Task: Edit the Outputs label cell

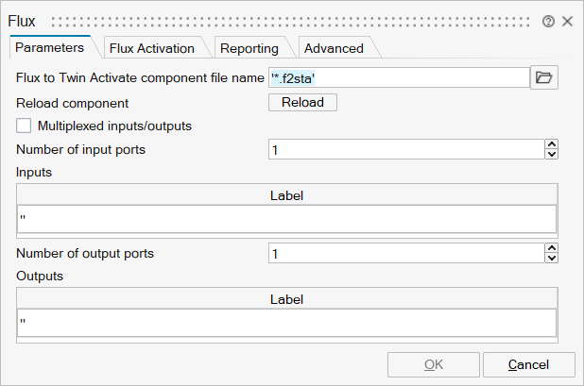Action: point(286,323)
